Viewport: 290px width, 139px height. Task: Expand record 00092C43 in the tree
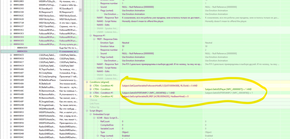(11, 8)
